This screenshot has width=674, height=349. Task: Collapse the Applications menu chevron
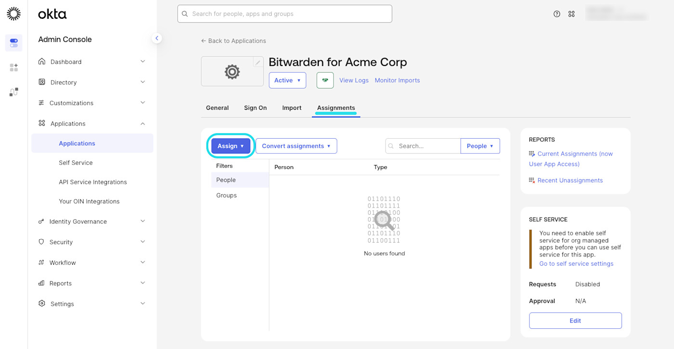(x=143, y=124)
